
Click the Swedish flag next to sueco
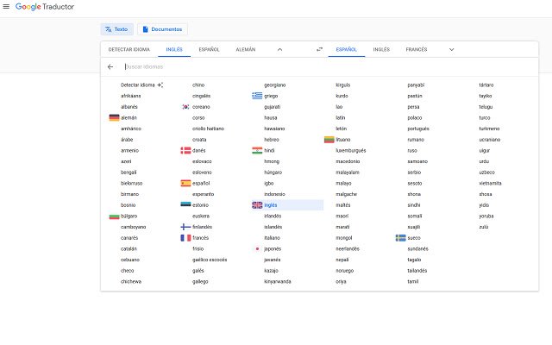[400, 238]
